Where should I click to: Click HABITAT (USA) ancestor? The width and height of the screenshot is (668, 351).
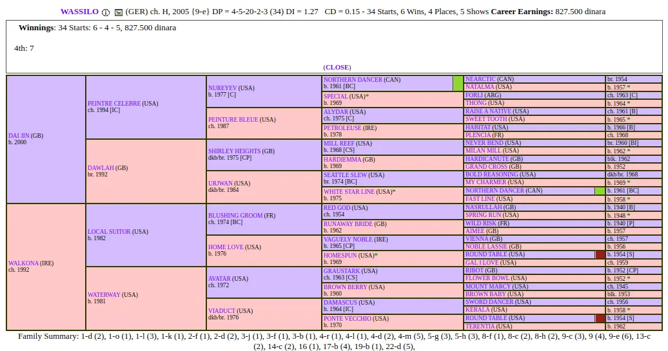478,128
